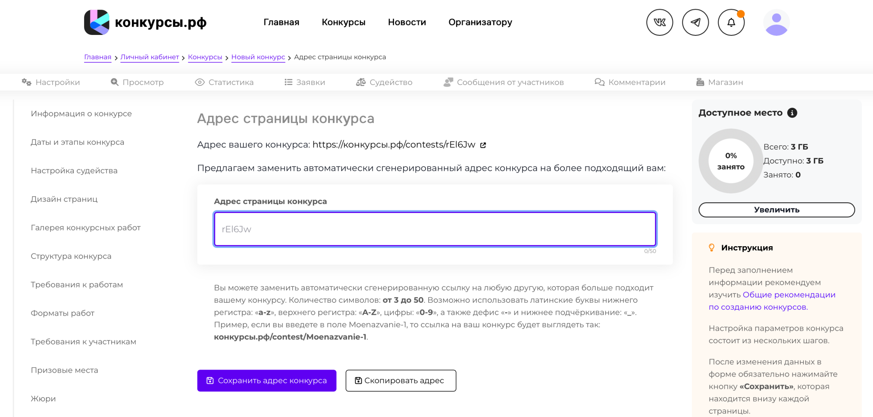873x417 pixels.
Task: Click the Сохранить адрес конкурса button
Action: point(266,381)
